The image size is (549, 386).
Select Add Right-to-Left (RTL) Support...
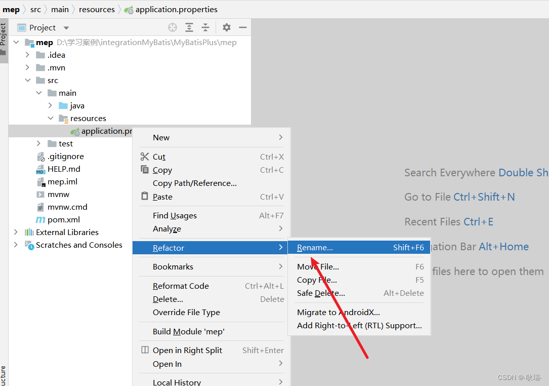(x=359, y=325)
